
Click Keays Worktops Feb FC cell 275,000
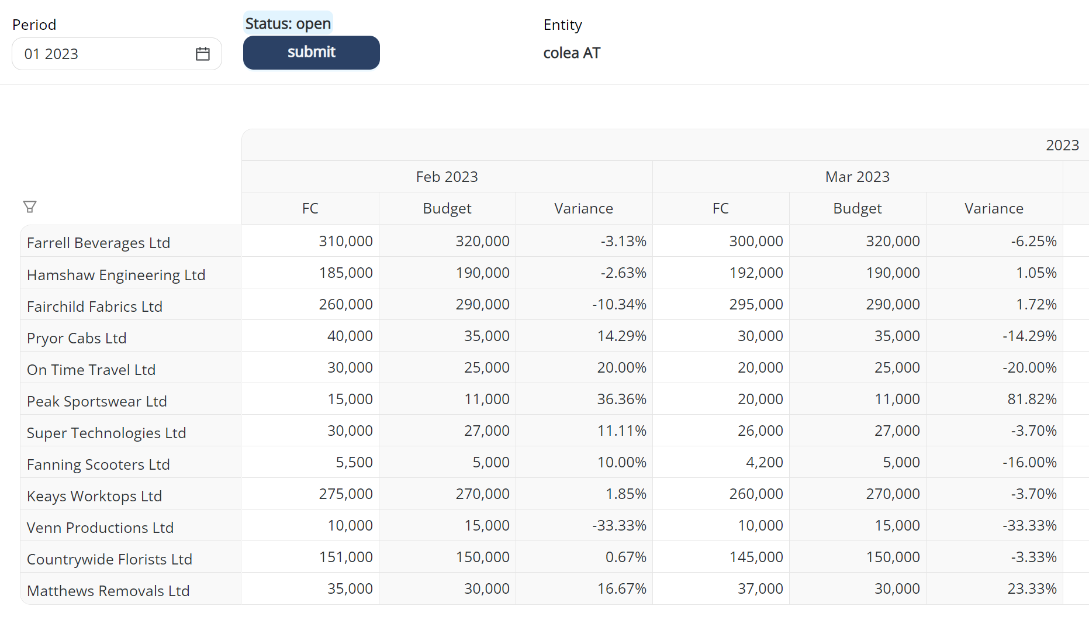tap(310, 494)
